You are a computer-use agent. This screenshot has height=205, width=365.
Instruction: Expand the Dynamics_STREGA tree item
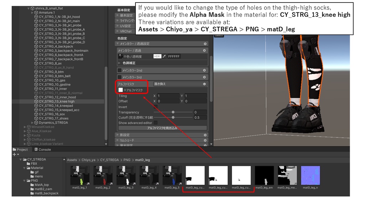point(32,122)
